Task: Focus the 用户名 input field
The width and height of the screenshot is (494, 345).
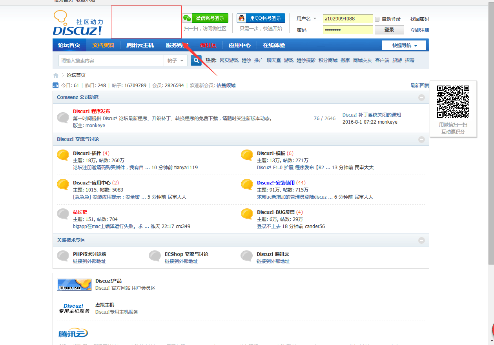Action: pyautogui.click(x=348, y=18)
